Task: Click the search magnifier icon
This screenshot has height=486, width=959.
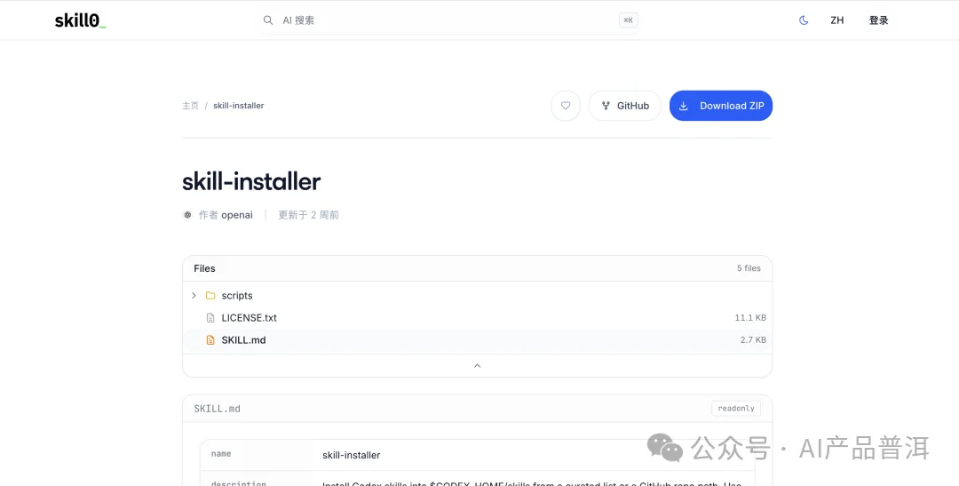Action: coord(268,20)
